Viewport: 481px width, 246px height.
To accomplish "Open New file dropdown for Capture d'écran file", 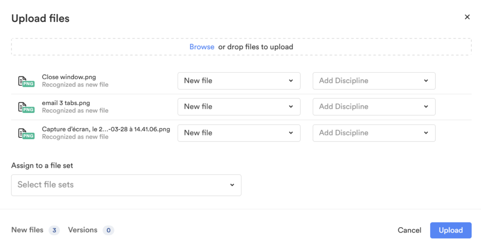I will pos(239,133).
